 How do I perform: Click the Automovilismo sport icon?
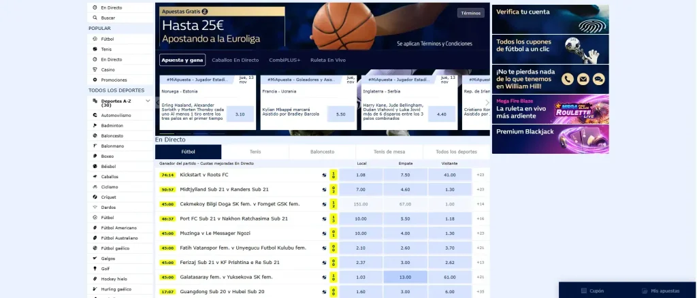[95, 115]
